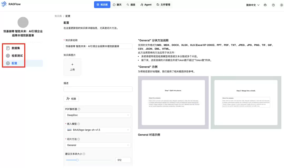Click PDF解析器 help tooltip icon

click(79, 109)
